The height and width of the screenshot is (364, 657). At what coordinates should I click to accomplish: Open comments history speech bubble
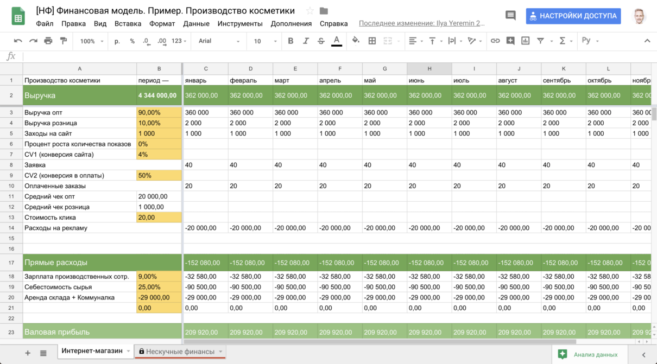(510, 16)
